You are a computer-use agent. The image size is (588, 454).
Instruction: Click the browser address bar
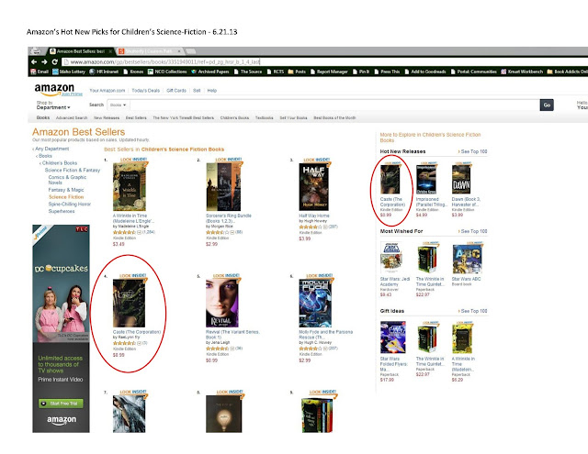[322, 61]
